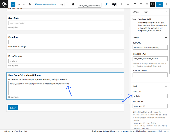Viewport: 170px width, 133px height.
Task: Open the wrench advanced settings icon
Action: (106, 4)
